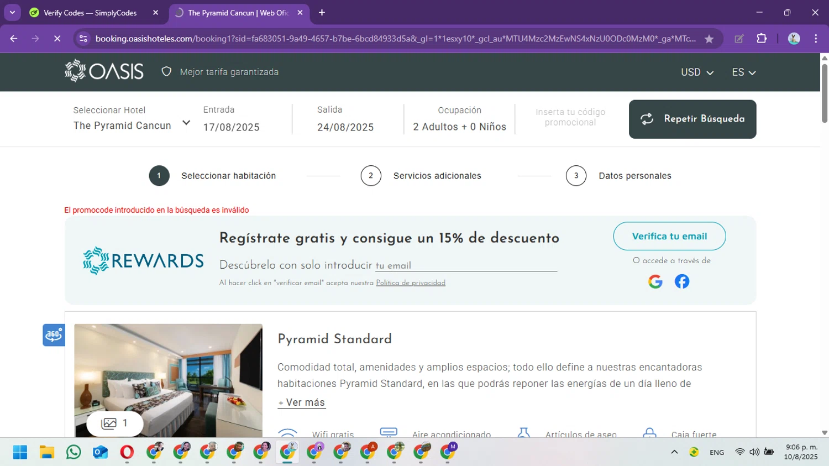This screenshot has height=466, width=829.
Task: Open the Chrome three-dot menu
Action: click(816, 39)
